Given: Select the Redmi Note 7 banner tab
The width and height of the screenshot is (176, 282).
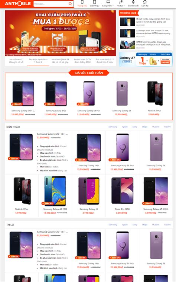Looking at the screenshot, I should [x=82, y=61].
